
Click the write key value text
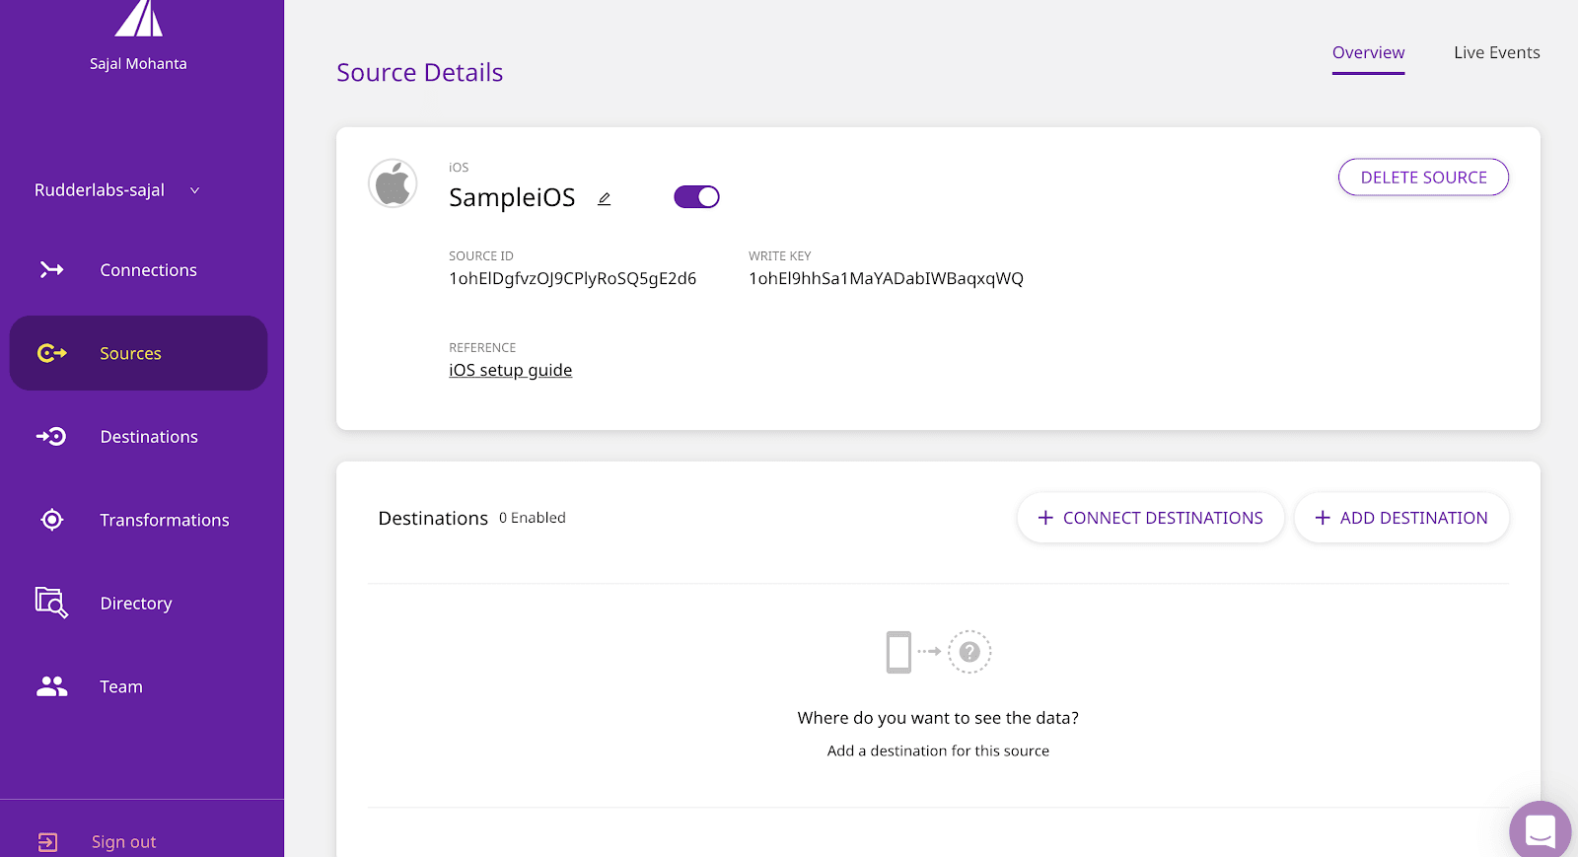(x=886, y=278)
